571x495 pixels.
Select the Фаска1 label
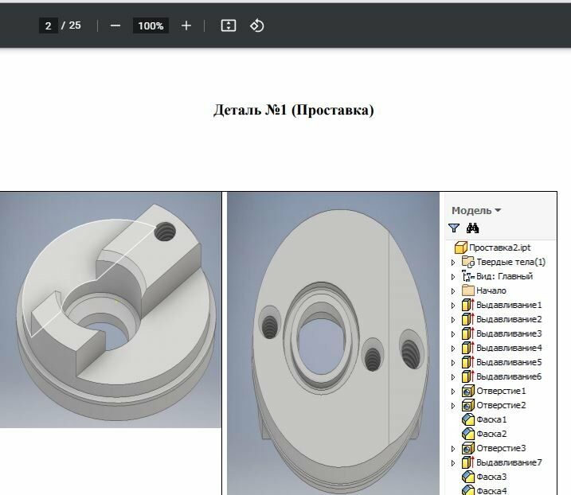pyautogui.click(x=491, y=419)
